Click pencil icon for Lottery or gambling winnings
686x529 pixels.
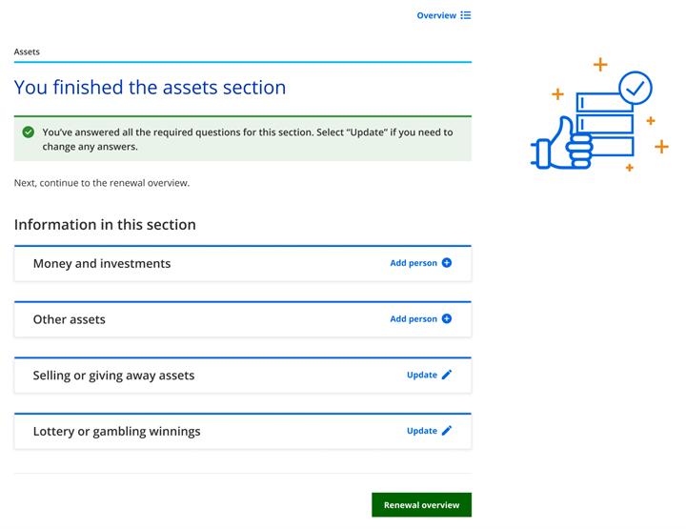tap(447, 431)
